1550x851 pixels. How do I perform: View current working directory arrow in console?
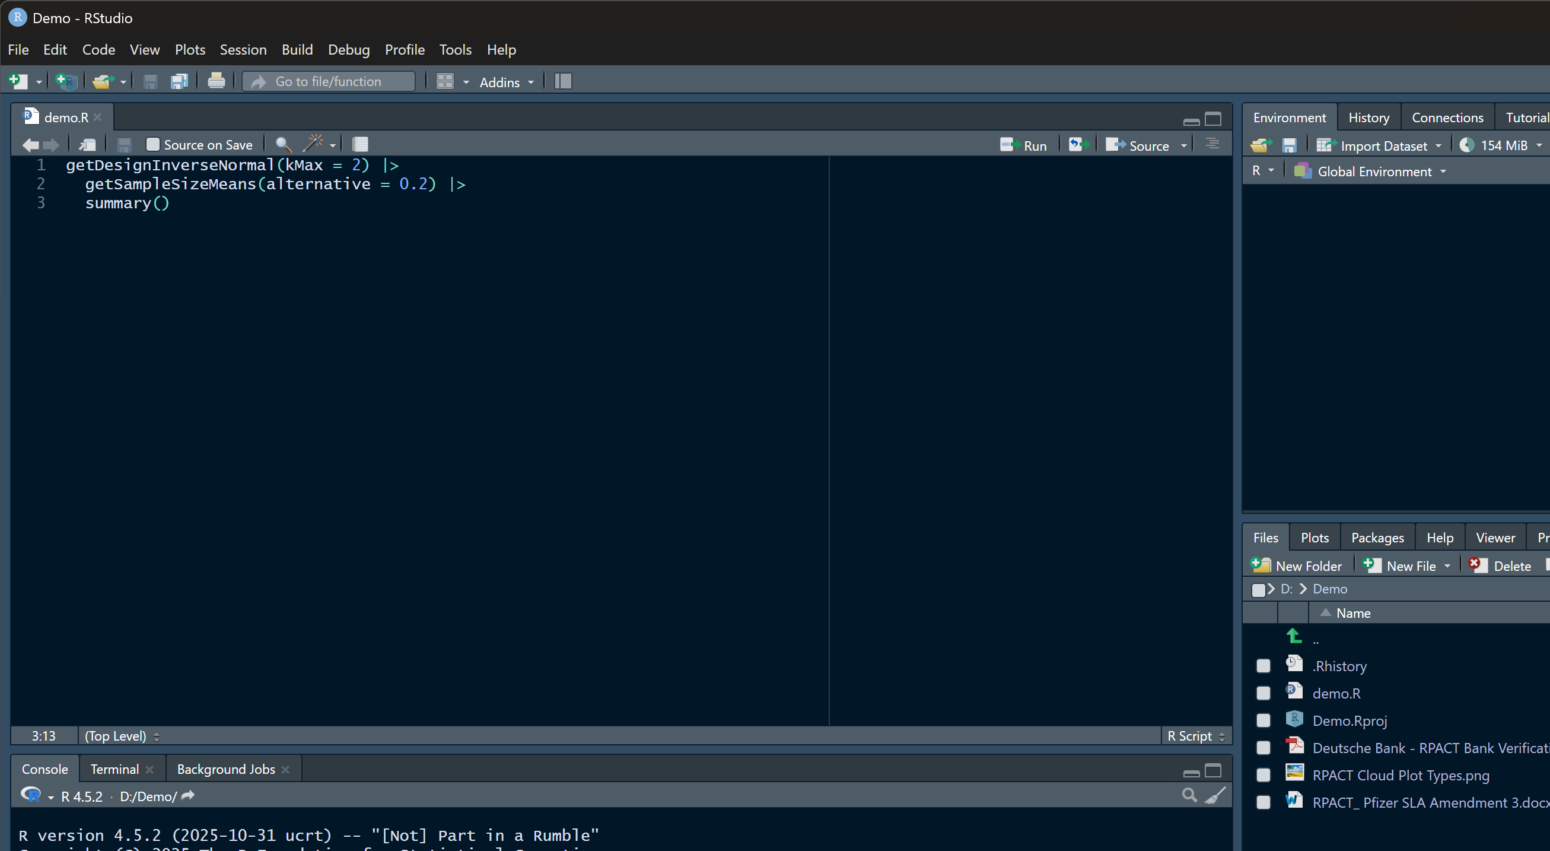tap(187, 796)
